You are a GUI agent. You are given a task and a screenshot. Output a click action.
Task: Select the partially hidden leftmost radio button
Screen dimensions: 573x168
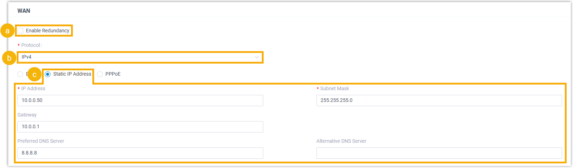(x=20, y=74)
